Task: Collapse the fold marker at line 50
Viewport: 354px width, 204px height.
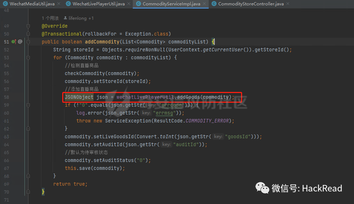Action: click(28, 34)
